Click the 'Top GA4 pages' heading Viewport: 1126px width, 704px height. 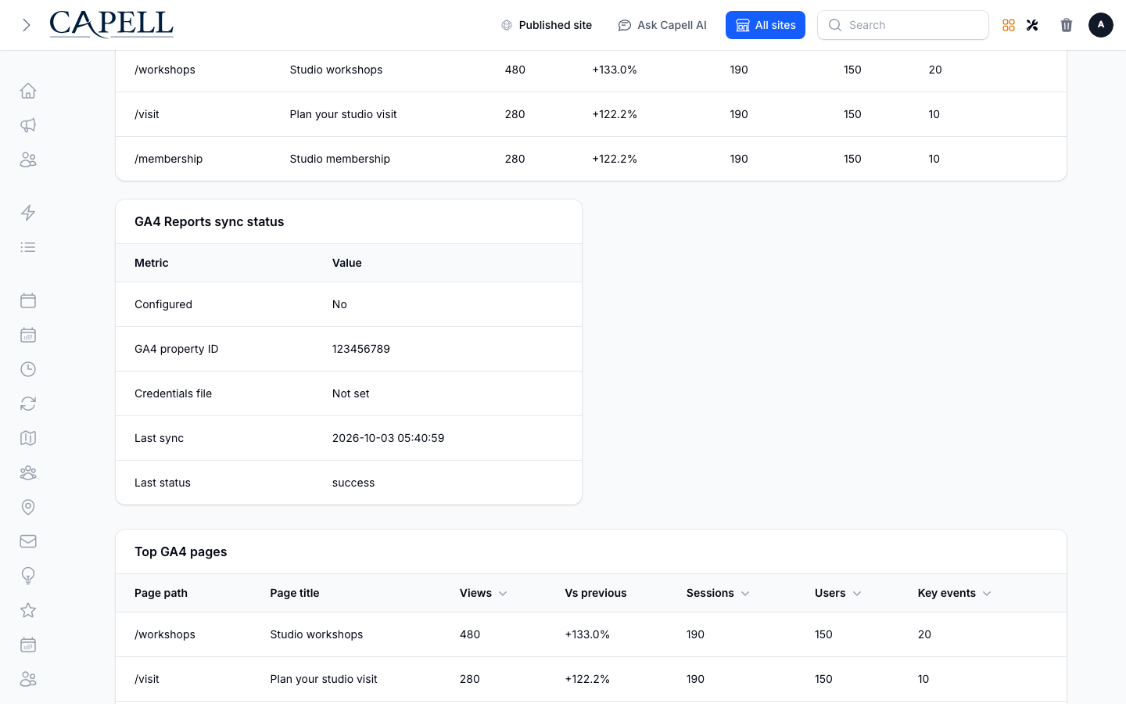click(181, 551)
